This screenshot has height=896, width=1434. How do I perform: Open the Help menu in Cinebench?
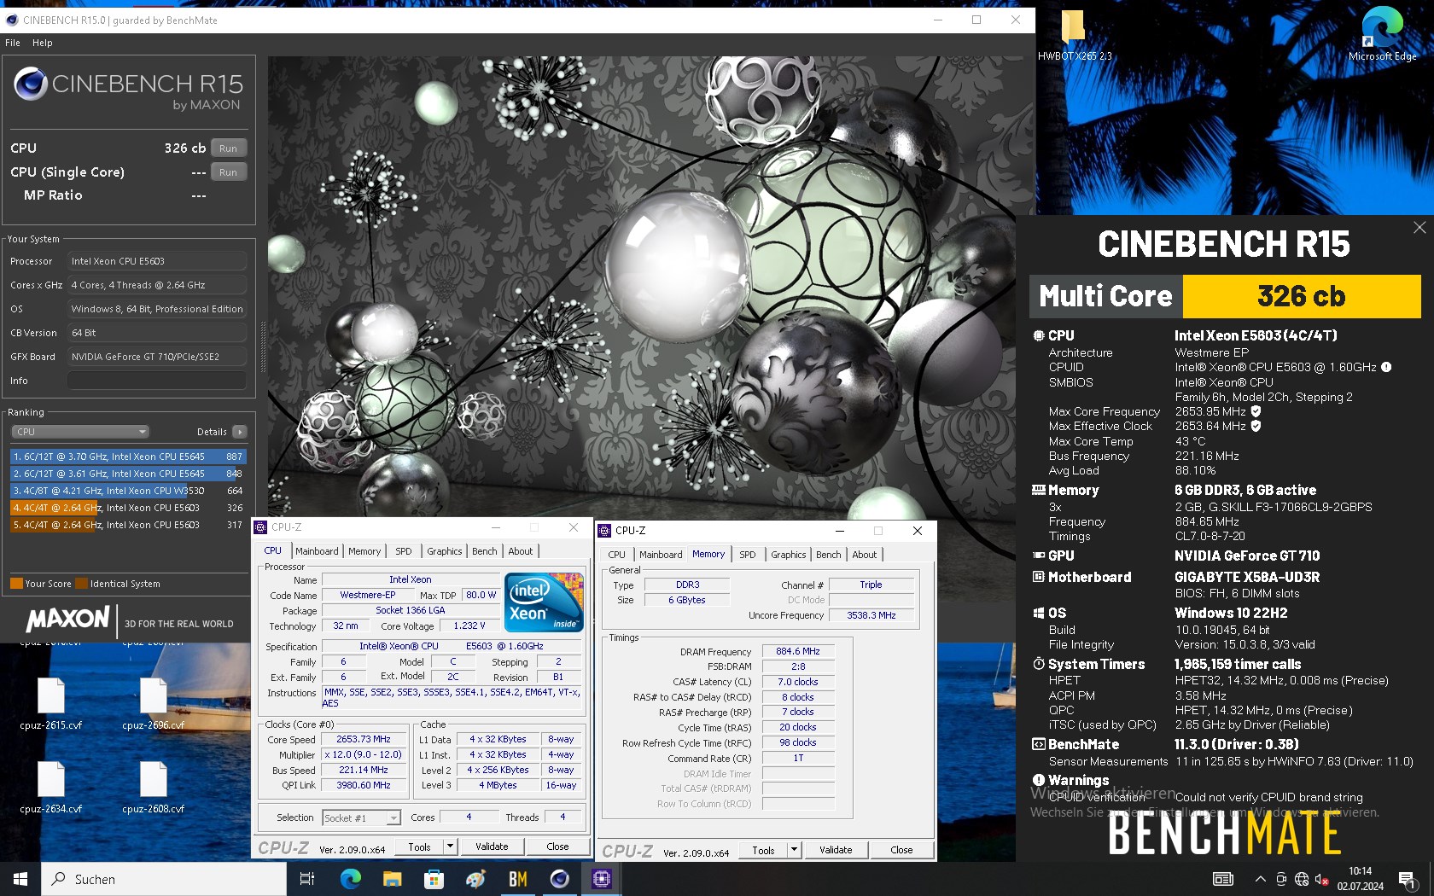coord(43,43)
